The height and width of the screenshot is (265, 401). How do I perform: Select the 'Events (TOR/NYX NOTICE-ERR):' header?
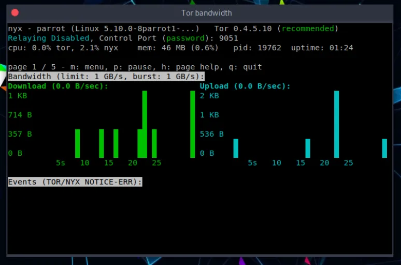coord(75,182)
